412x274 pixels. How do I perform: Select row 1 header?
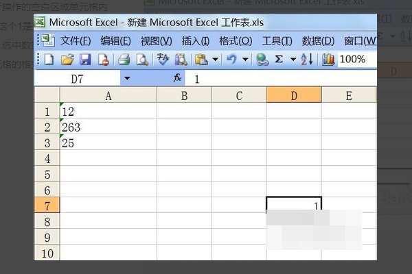(47, 111)
